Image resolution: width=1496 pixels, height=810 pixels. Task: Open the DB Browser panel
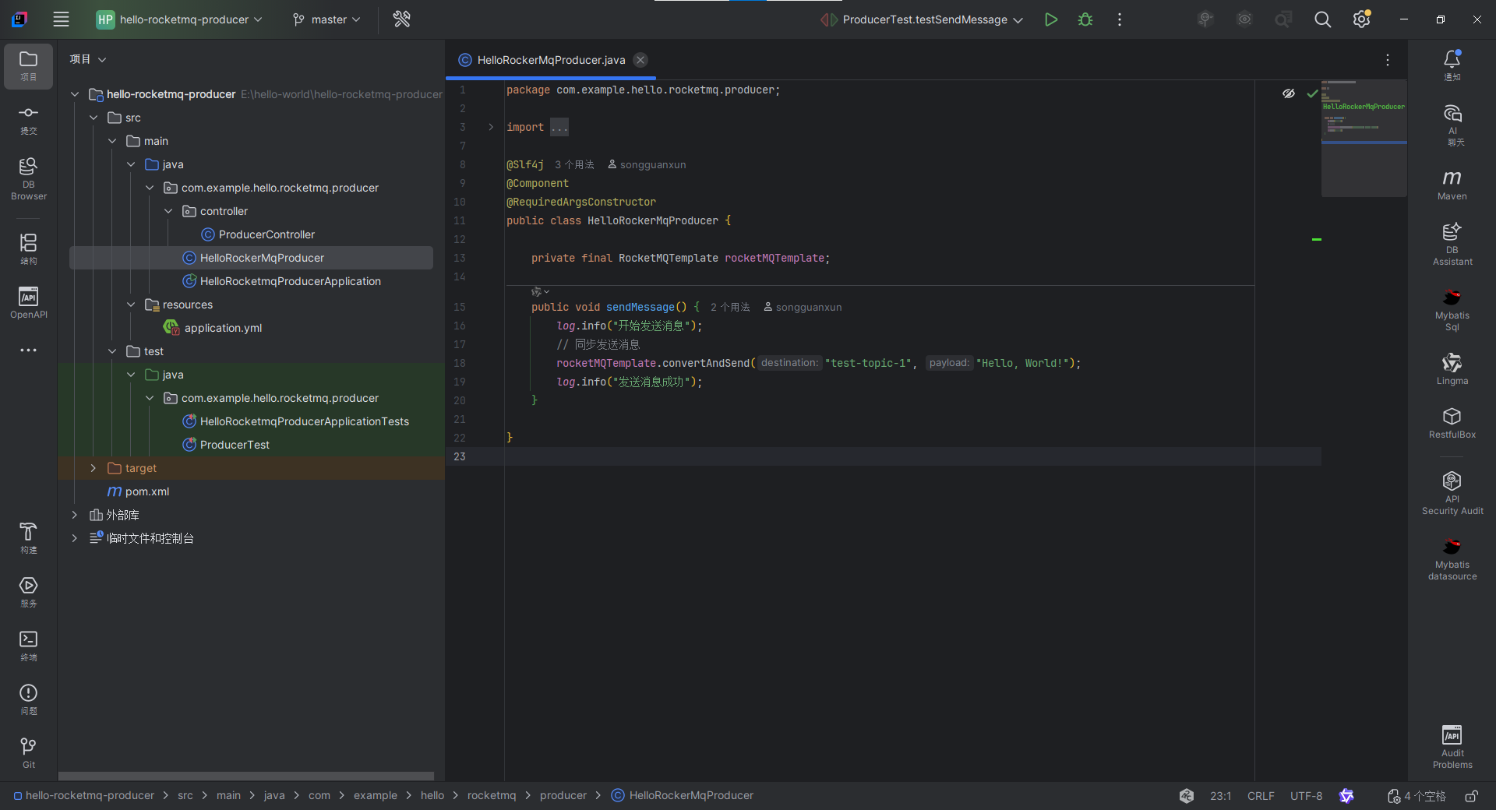(28, 178)
